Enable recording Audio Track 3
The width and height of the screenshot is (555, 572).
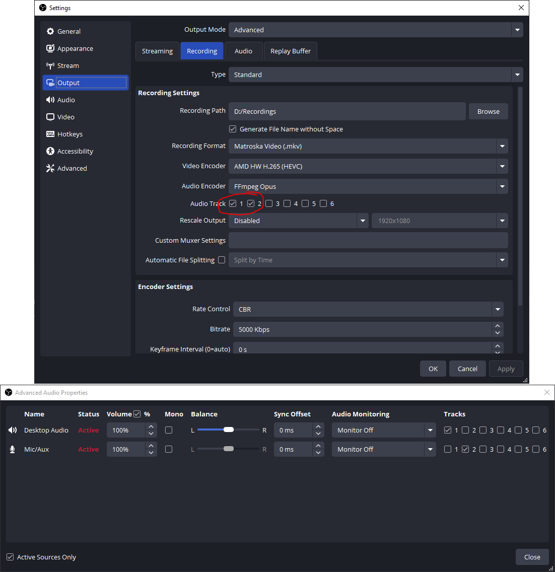pos(269,203)
